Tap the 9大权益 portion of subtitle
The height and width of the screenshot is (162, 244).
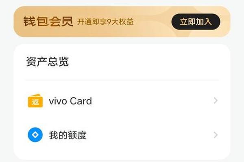pos(120,22)
